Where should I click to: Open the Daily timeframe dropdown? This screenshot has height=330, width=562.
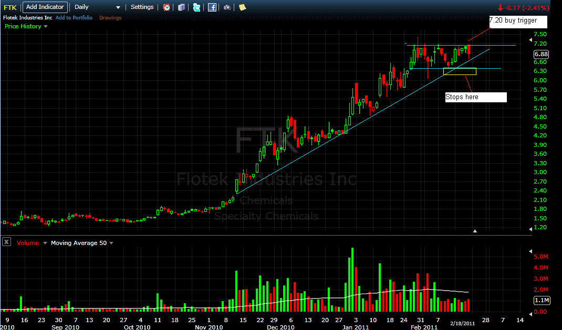click(98, 7)
